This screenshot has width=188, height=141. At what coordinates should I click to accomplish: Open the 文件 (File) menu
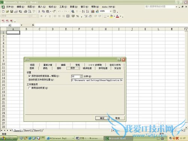(x=10, y=7)
